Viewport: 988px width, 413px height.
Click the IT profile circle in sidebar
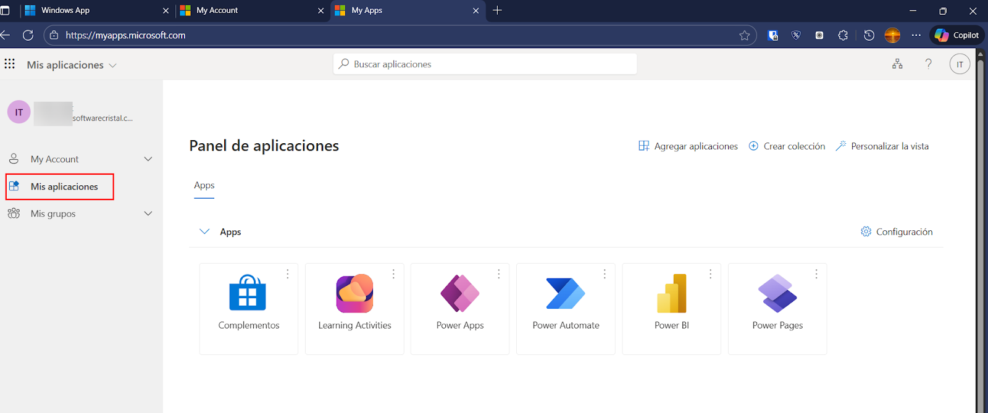19,112
